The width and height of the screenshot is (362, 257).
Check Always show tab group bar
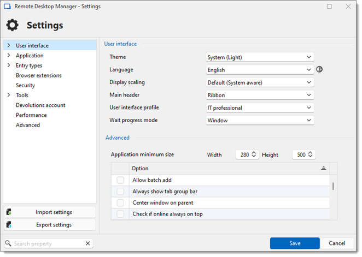tap(120, 192)
